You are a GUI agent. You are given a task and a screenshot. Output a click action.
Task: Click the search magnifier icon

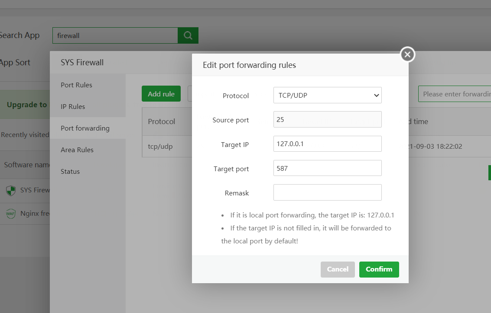coord(188,35)
